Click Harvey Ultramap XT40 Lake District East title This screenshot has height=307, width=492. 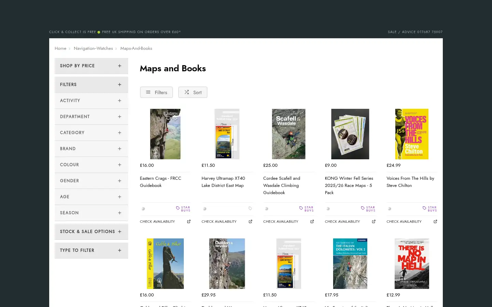pos(223,182)
